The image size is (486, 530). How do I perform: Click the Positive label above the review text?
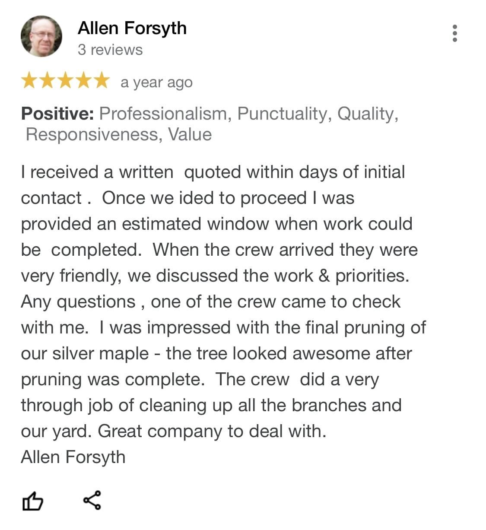click(x=57, y=114)
